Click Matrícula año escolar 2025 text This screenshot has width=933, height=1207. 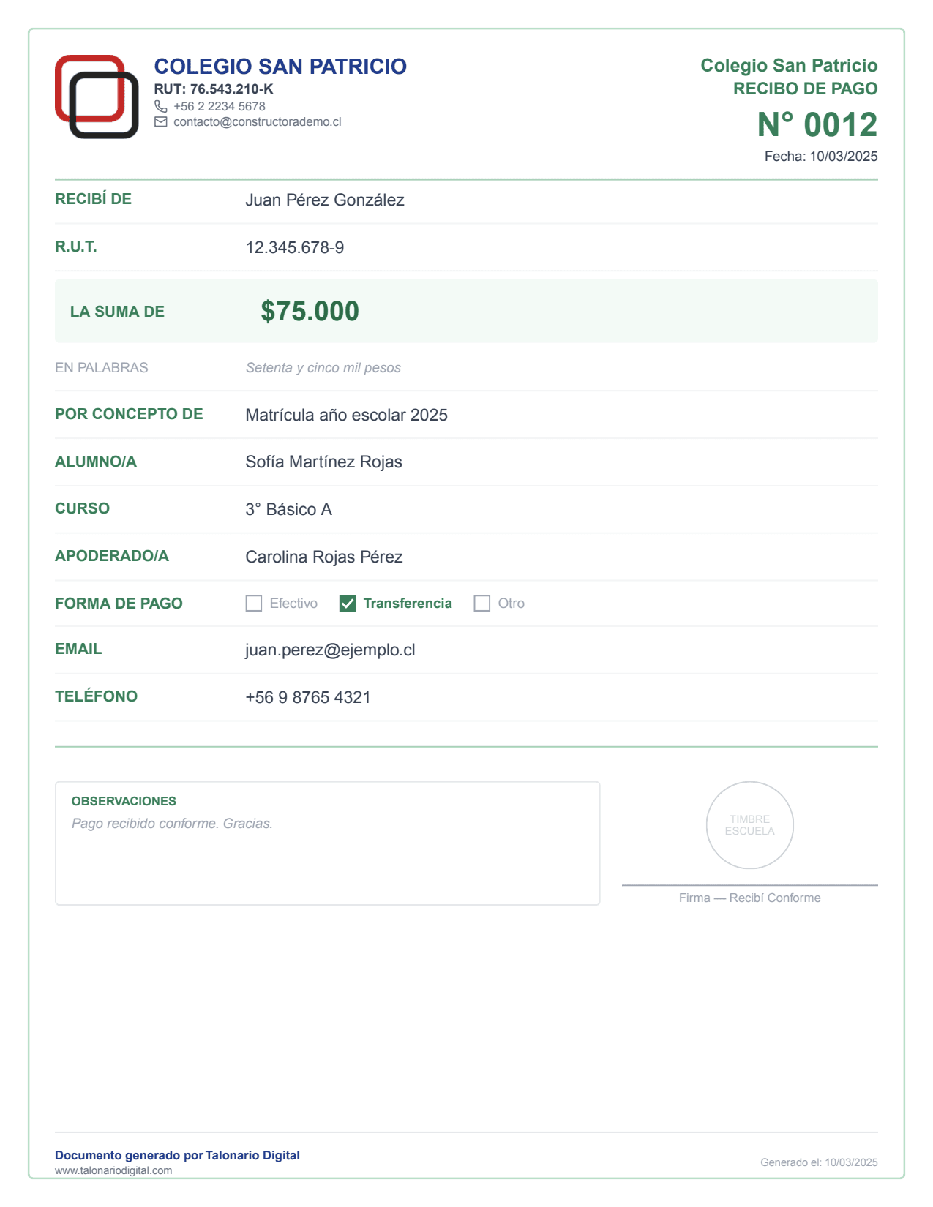coord(347,415)
